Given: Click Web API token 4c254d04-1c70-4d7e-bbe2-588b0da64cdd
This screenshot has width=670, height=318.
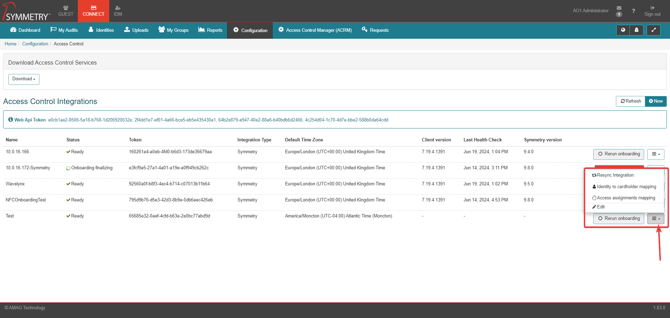Looking at the screenshot, I should point(347,120).
